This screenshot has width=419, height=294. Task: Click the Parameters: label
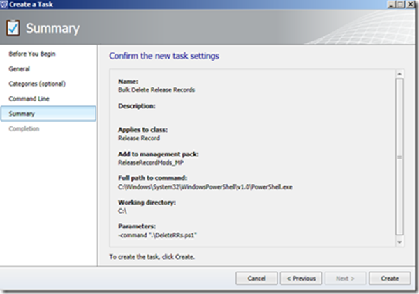tap(137, 226)
